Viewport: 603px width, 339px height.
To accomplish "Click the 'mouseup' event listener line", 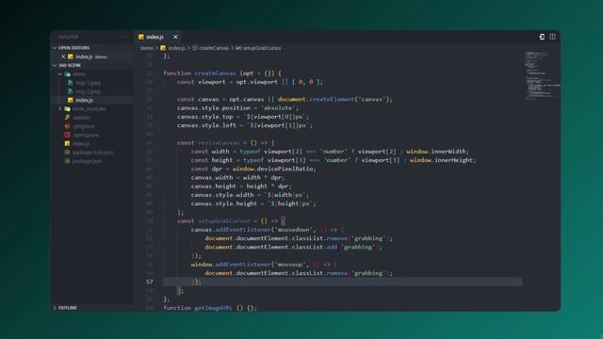I will click(264, 265).
